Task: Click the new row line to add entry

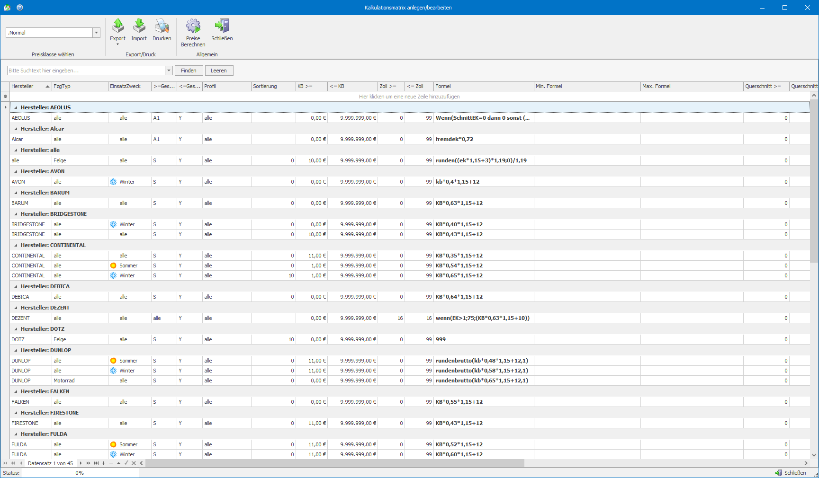Action: point(409,97)
